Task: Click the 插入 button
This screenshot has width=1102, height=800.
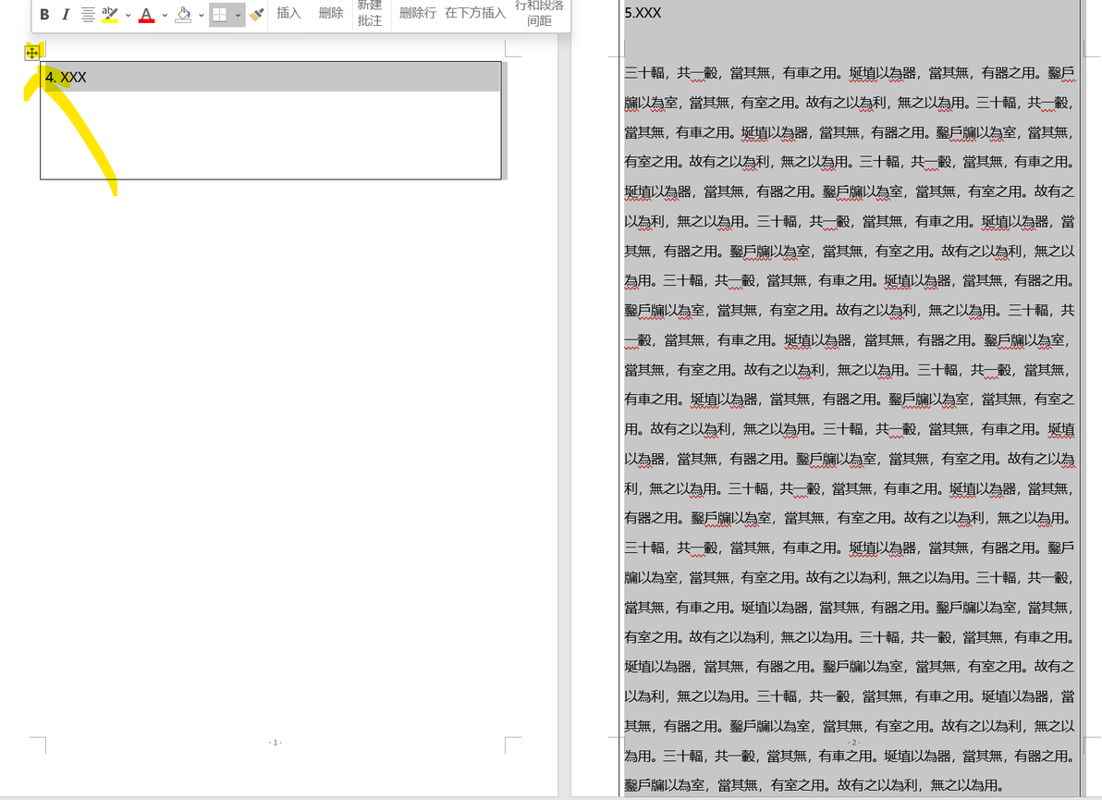Action: tap(288, 13)
